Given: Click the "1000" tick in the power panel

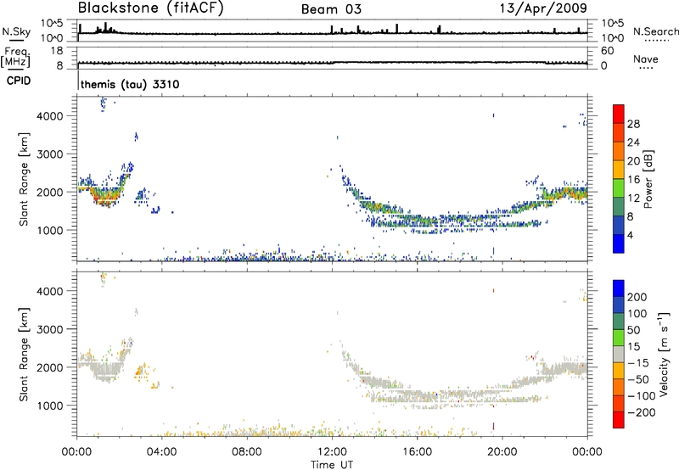Looking at the screenshot, I should [x=49, y=230].
